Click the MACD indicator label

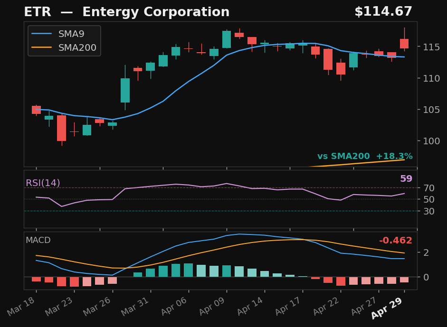[x=38, y=241]
